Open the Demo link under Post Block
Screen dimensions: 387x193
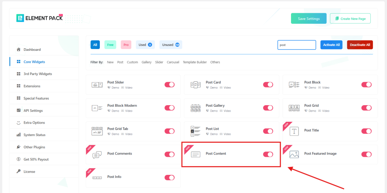pyautogui.click(x=312, y=87)
